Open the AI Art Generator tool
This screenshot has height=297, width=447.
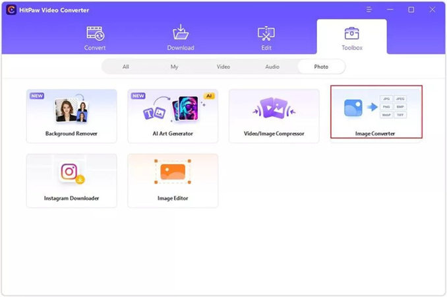coord(173,116)
